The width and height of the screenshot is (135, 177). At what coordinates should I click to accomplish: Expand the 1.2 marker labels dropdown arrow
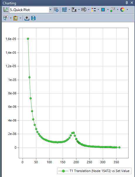(117, 10)
